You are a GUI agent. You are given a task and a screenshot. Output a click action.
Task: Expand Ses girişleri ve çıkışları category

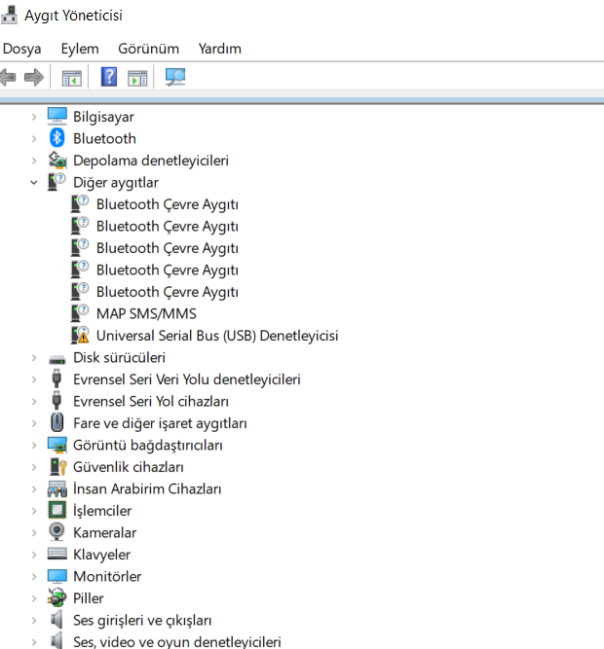[x=34, y=621]
